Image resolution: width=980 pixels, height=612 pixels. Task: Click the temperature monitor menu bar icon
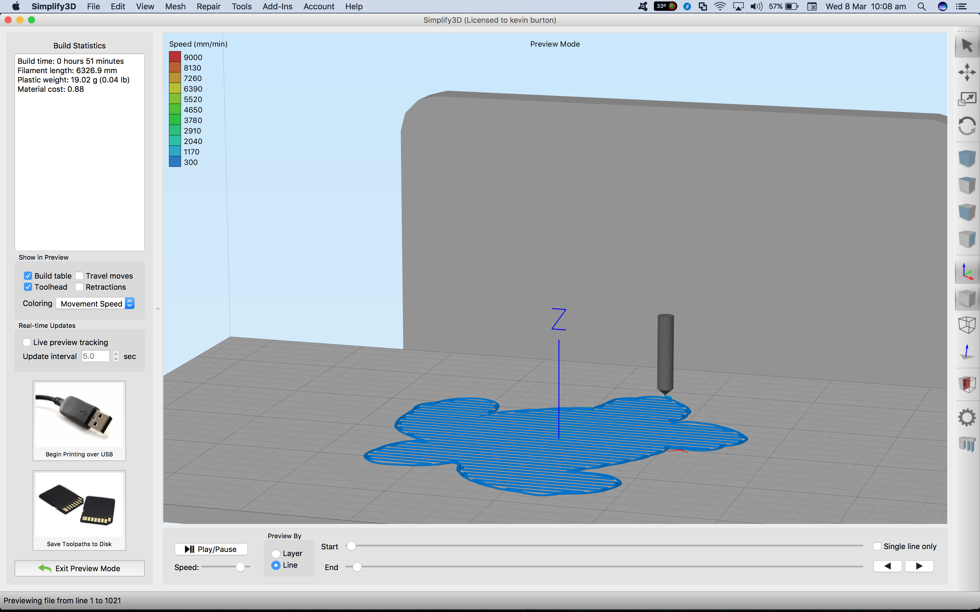pos(665,6)
